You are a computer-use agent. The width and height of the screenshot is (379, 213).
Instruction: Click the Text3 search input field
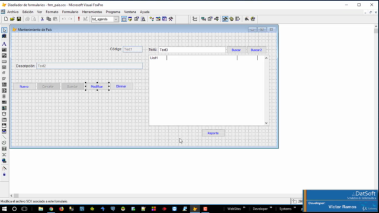click(192, 50)
